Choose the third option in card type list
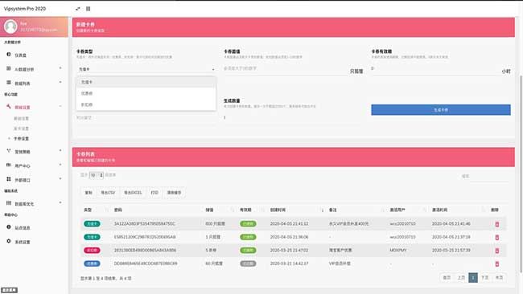The width and height of the screenshot is (523, 294). click(146, 104)
